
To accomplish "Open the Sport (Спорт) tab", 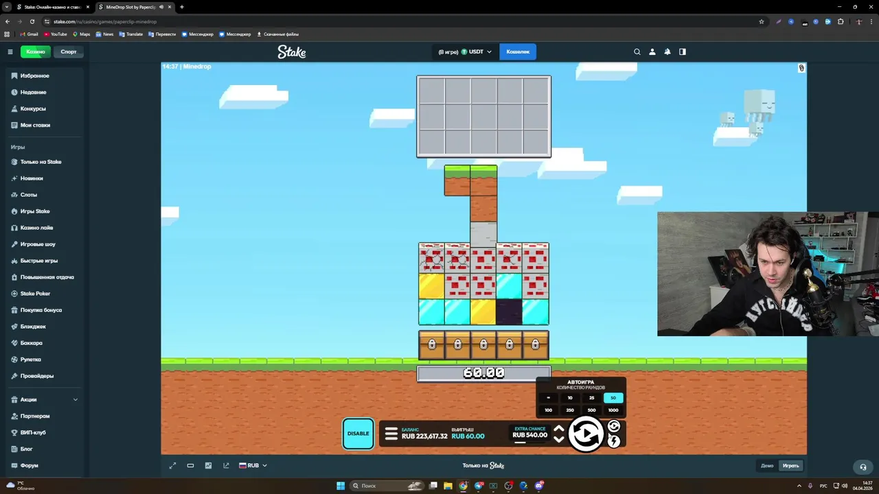I will coord(69,51).
